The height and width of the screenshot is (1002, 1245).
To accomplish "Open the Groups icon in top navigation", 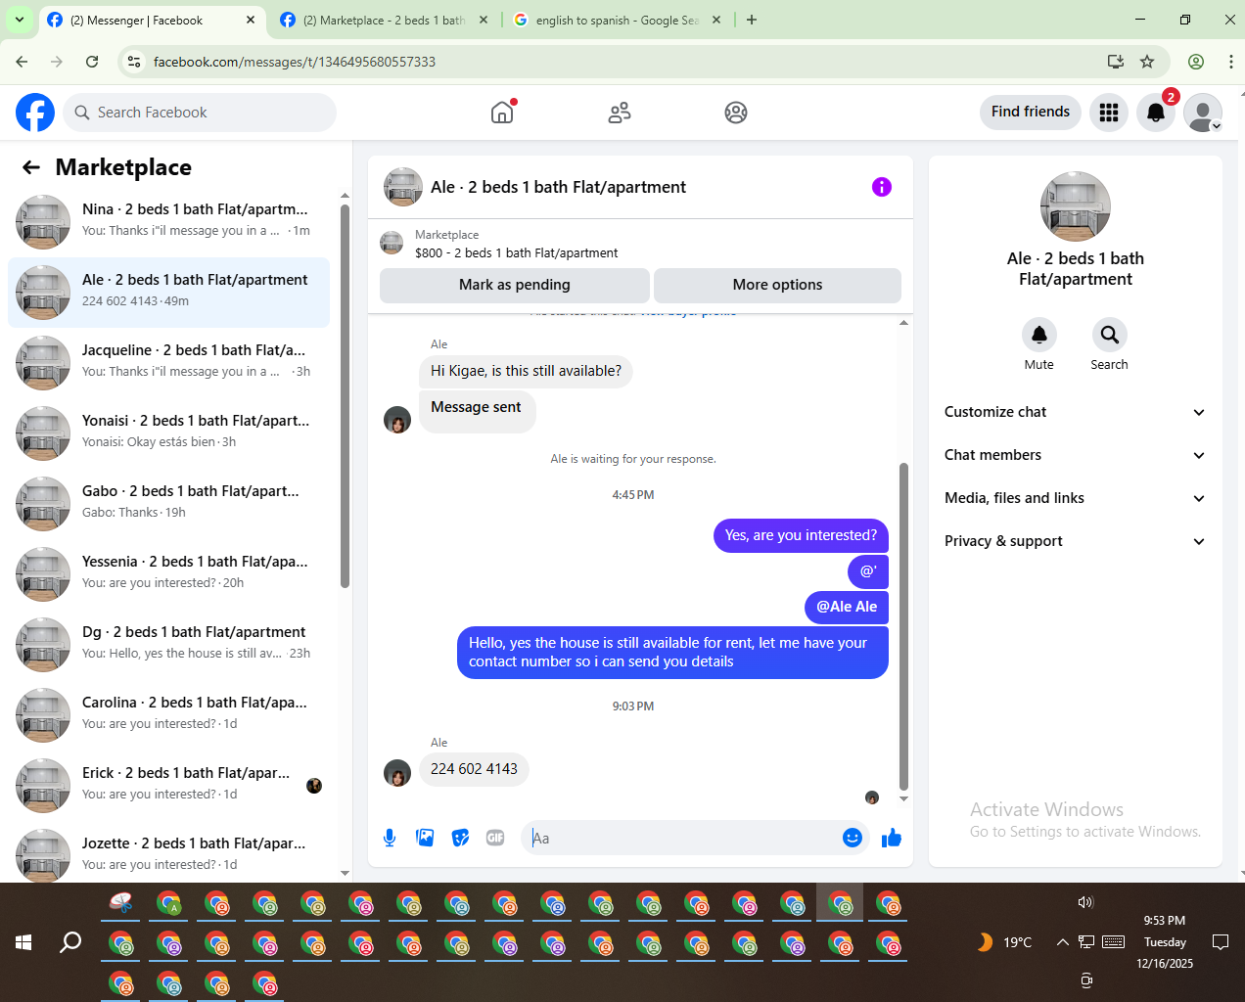I will (736, 113).
